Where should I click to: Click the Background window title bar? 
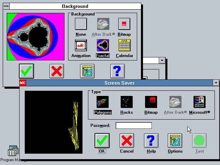click(x=75, y=6)
